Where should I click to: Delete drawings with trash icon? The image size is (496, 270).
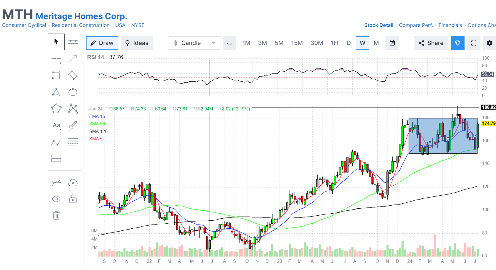56,215
